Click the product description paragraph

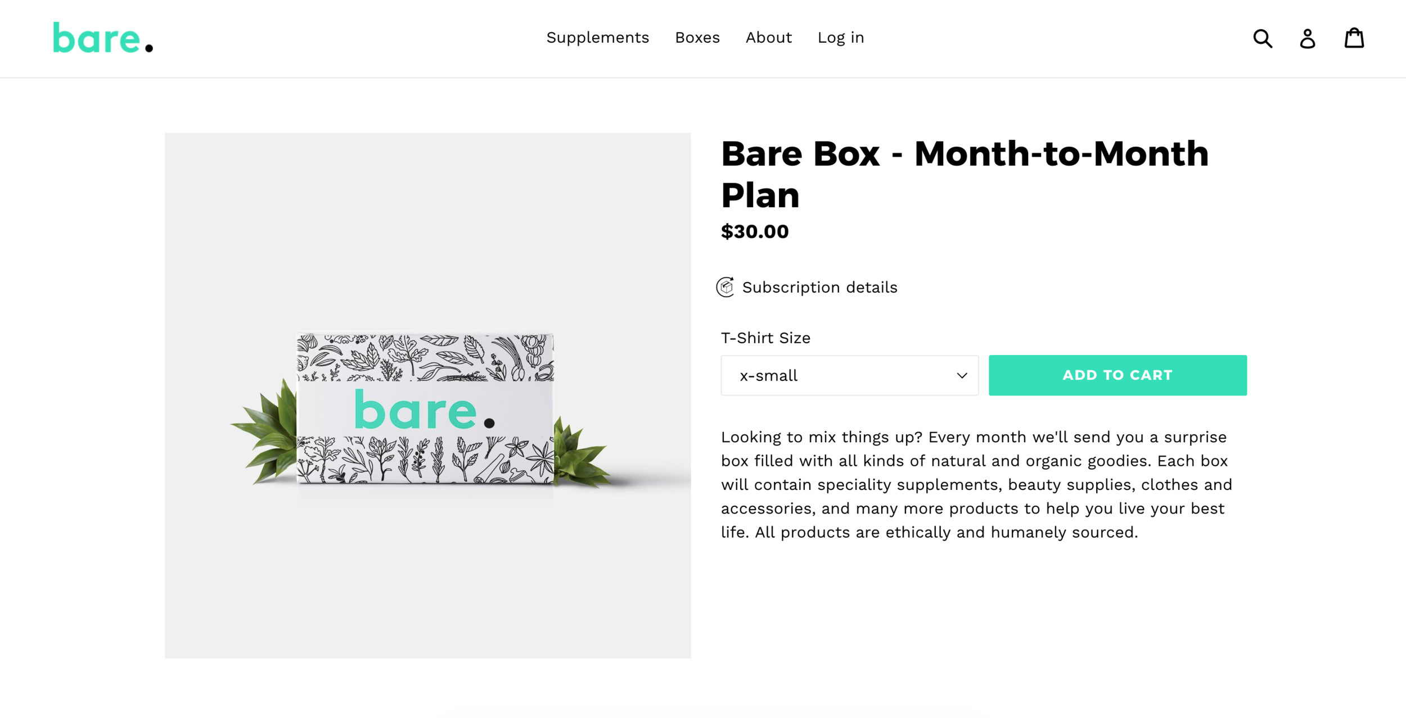[x=977, y=484]
